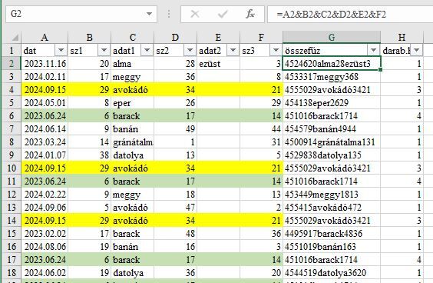Click the cell 454579banán4944

(x=332, y=129)
